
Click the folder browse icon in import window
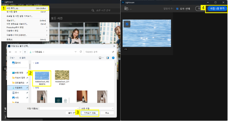pos(126,9)
